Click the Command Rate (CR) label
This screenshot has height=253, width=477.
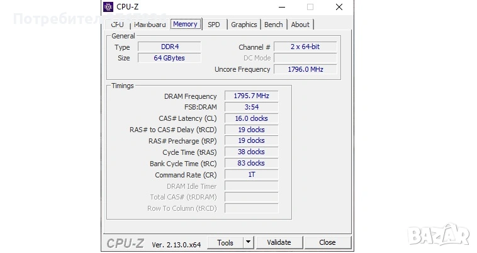coord(186,175)
